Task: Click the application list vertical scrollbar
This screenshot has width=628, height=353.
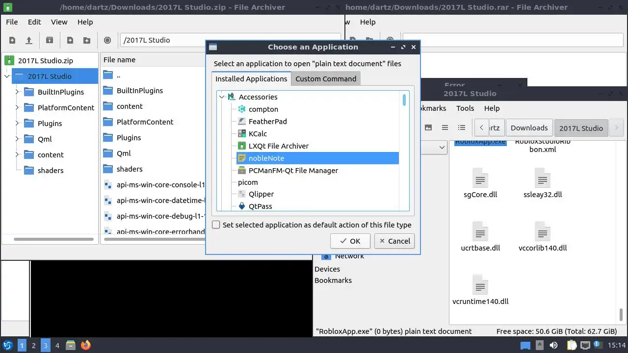Action: [404, 100]
